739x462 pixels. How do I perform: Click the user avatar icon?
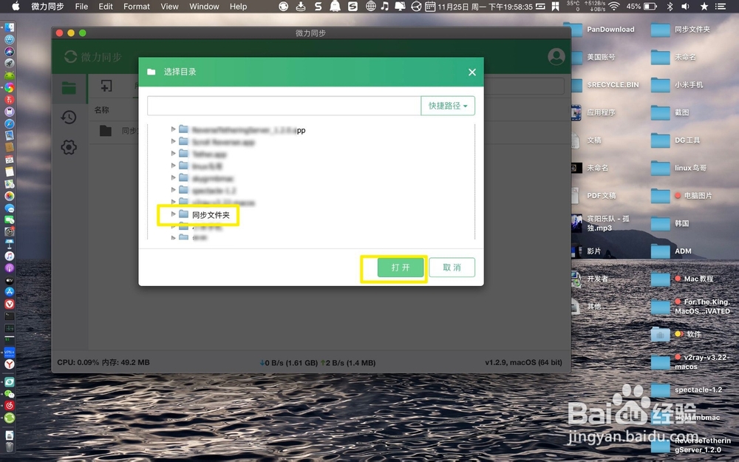(556, 57)
